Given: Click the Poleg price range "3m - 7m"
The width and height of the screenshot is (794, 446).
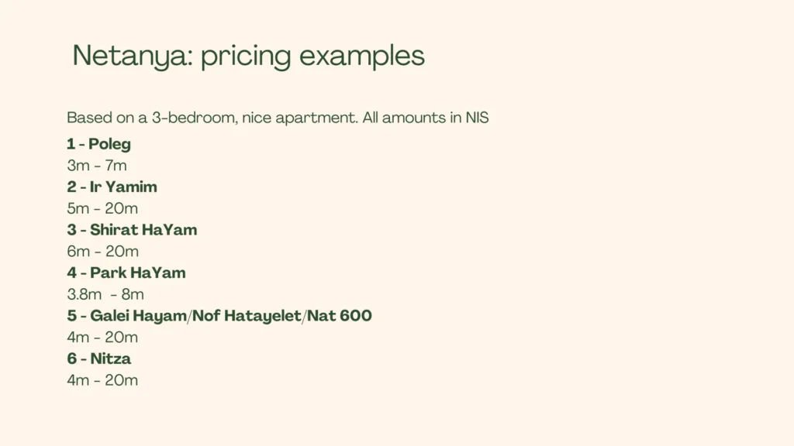Looking at the screenshot, I should tap(97, 166).
